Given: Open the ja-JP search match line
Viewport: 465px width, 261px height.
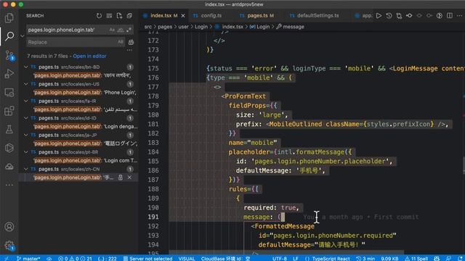Looking at the screenshot, I should coord(85,144).
